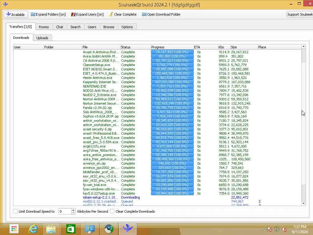Select file NDNTENAD.EXE
The image size is (313, 235).
coord(94,86)
